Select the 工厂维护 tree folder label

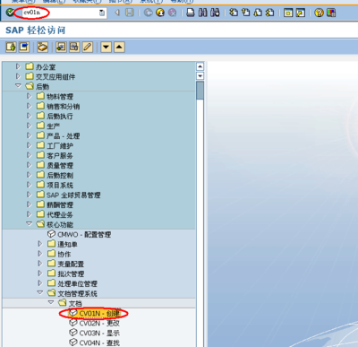60,145
